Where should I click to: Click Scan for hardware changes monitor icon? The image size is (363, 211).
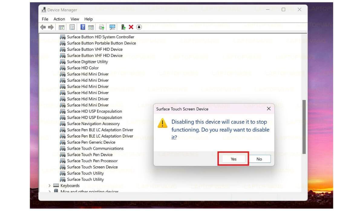click(x=112, y=27)
